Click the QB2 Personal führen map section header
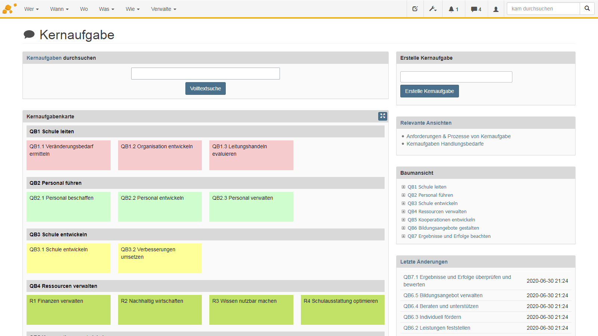 (x=206, y=183)
